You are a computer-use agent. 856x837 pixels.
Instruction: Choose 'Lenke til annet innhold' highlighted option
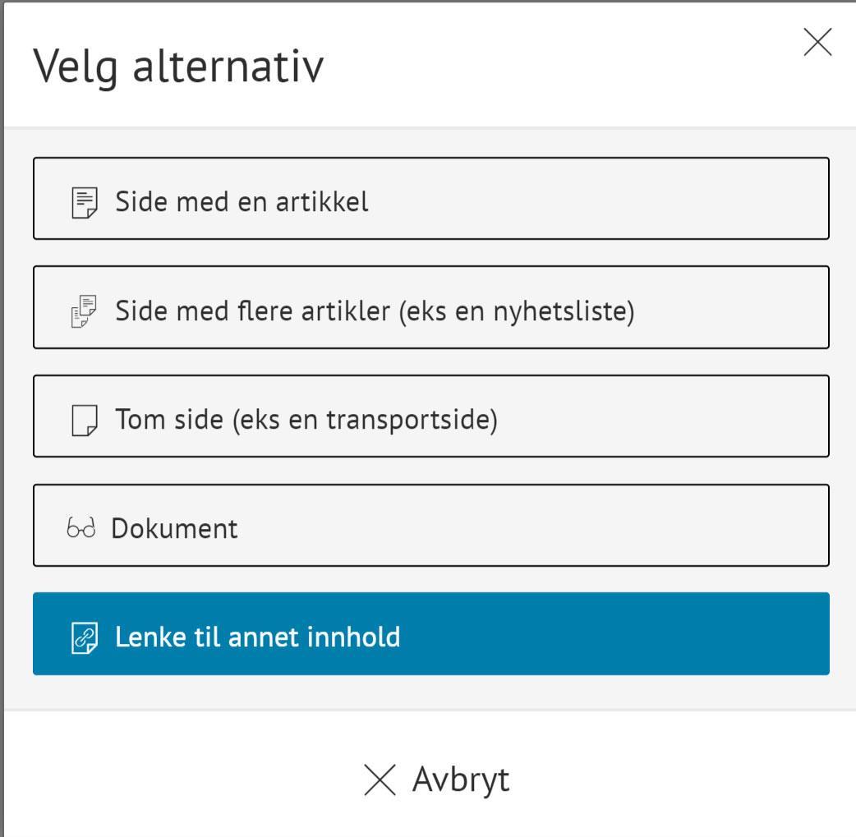(430, 633)
